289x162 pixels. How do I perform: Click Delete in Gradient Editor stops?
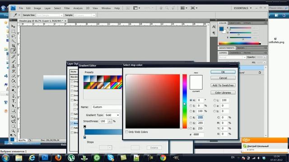154,148
